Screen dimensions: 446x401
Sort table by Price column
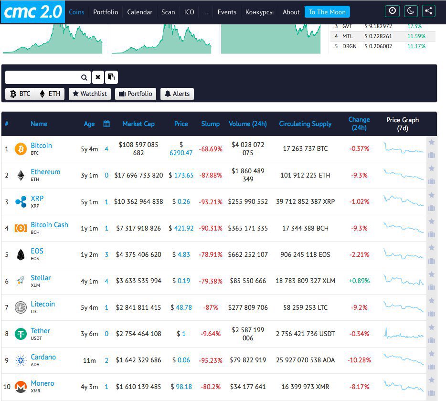pyautogui.click(x=181, y=124)
